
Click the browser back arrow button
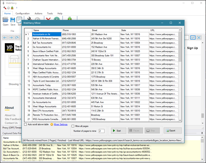[5, 38]
